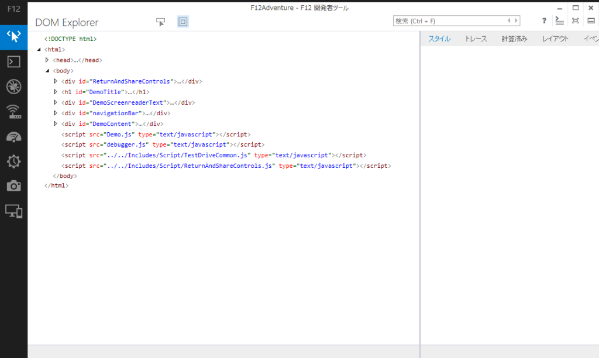Open the Memory camera tool

pyautogui.click(x=14, y=186)
